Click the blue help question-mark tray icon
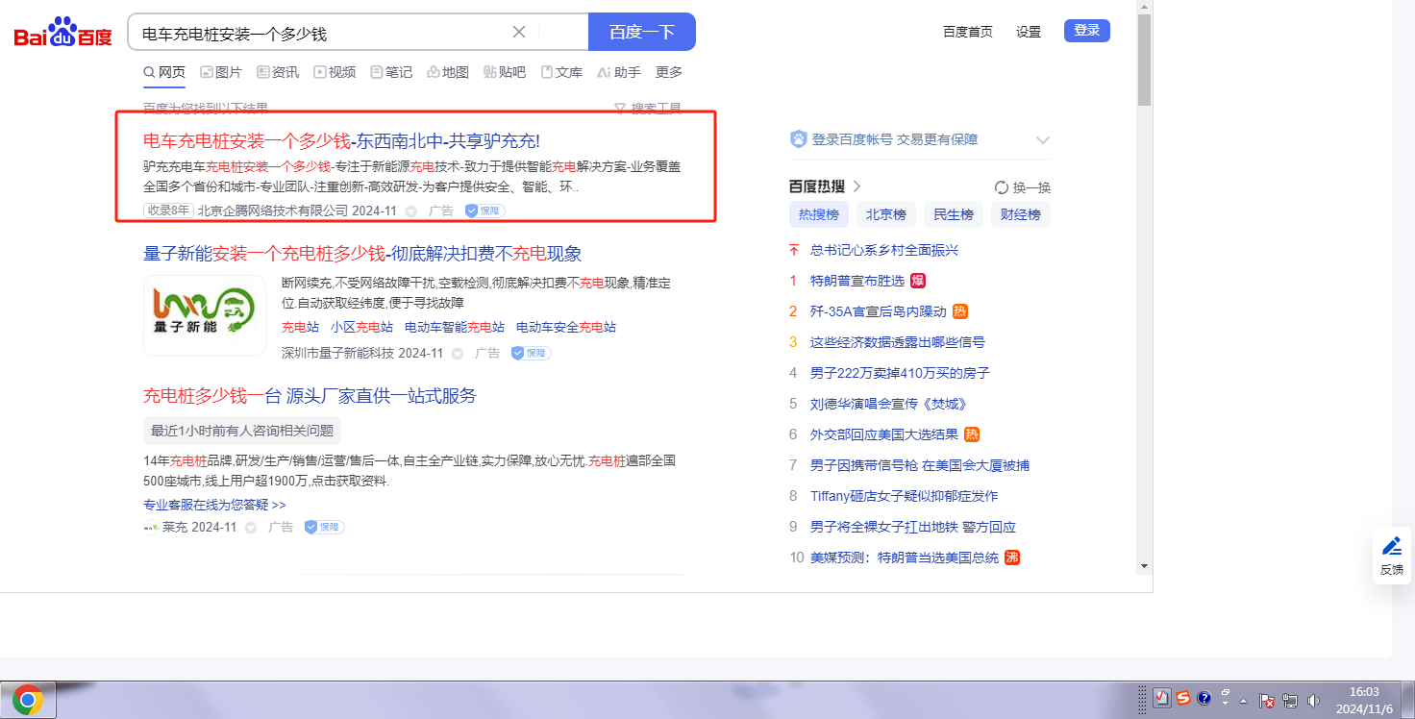This screenshot has width=1415, height=719. pos(1204,699)
